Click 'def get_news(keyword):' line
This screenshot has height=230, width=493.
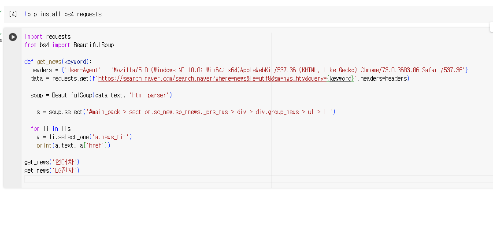58,62
